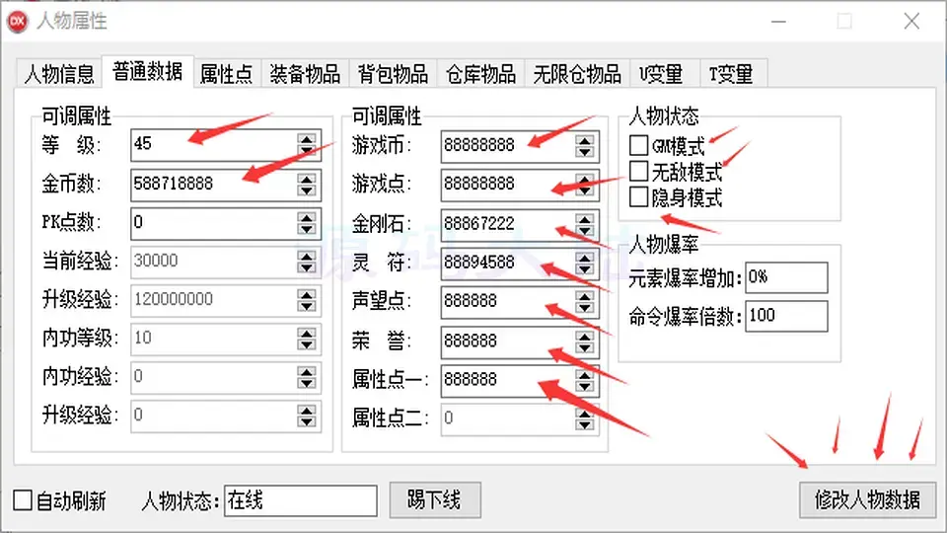Decrease 游戏币 with the down spinner arrow
This screenshot has height=533, width=947.
pyautogui.click(x=584, y=152)
